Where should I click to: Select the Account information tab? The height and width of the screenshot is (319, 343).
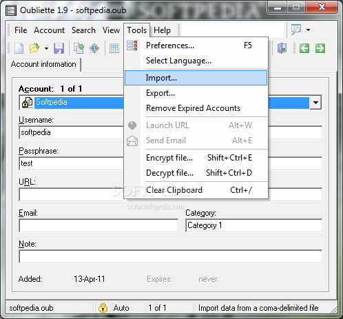pyautogui.click(x=43, y=64)
